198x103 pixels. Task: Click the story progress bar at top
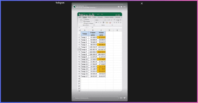100,4
